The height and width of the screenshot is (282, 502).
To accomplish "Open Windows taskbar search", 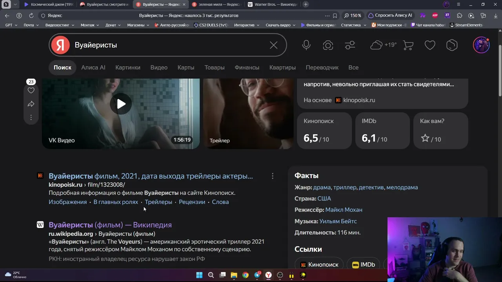I will pos(211,275).
